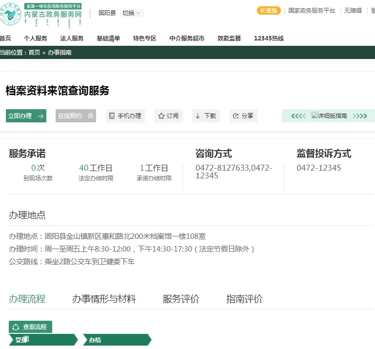
Task: Click the phone icon for 手机办理
Action: click(x=112, y=116)
